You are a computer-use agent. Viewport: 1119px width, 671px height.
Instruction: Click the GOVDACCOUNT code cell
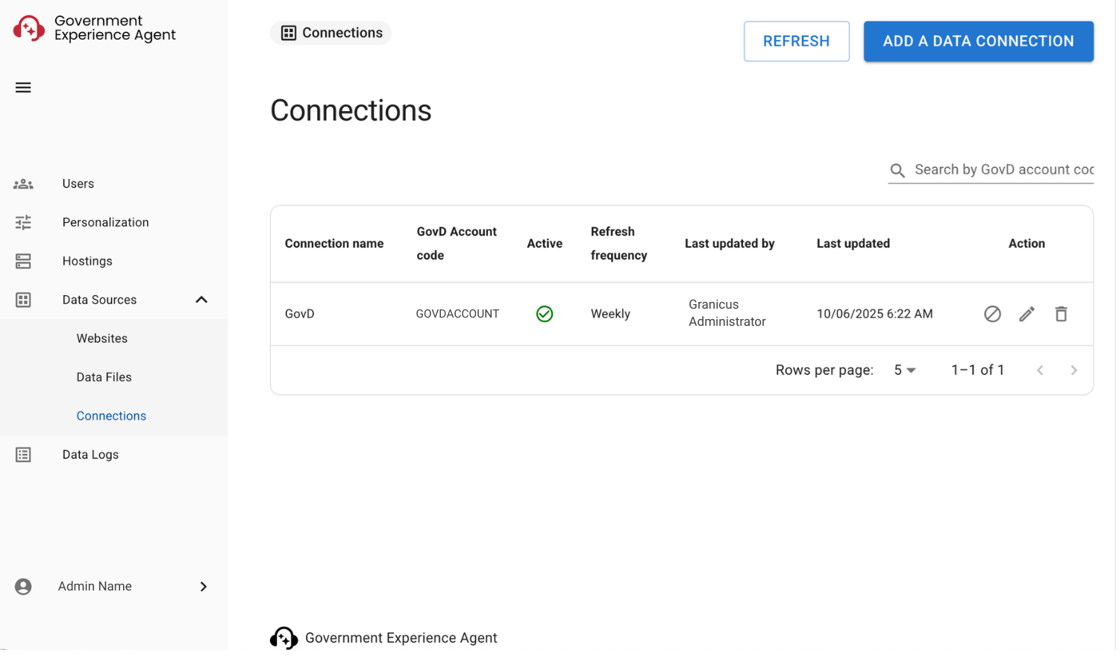tap(457, 314)
